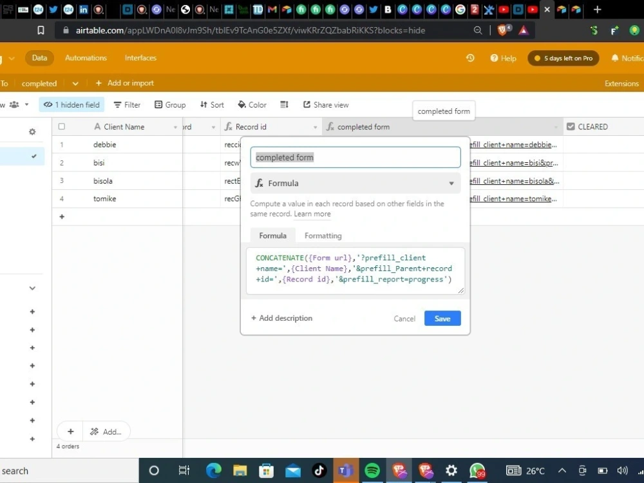Select the CLEARED checkbox column header
The height and width of the screenshot is (483, 644).
[x=603, y=126]
